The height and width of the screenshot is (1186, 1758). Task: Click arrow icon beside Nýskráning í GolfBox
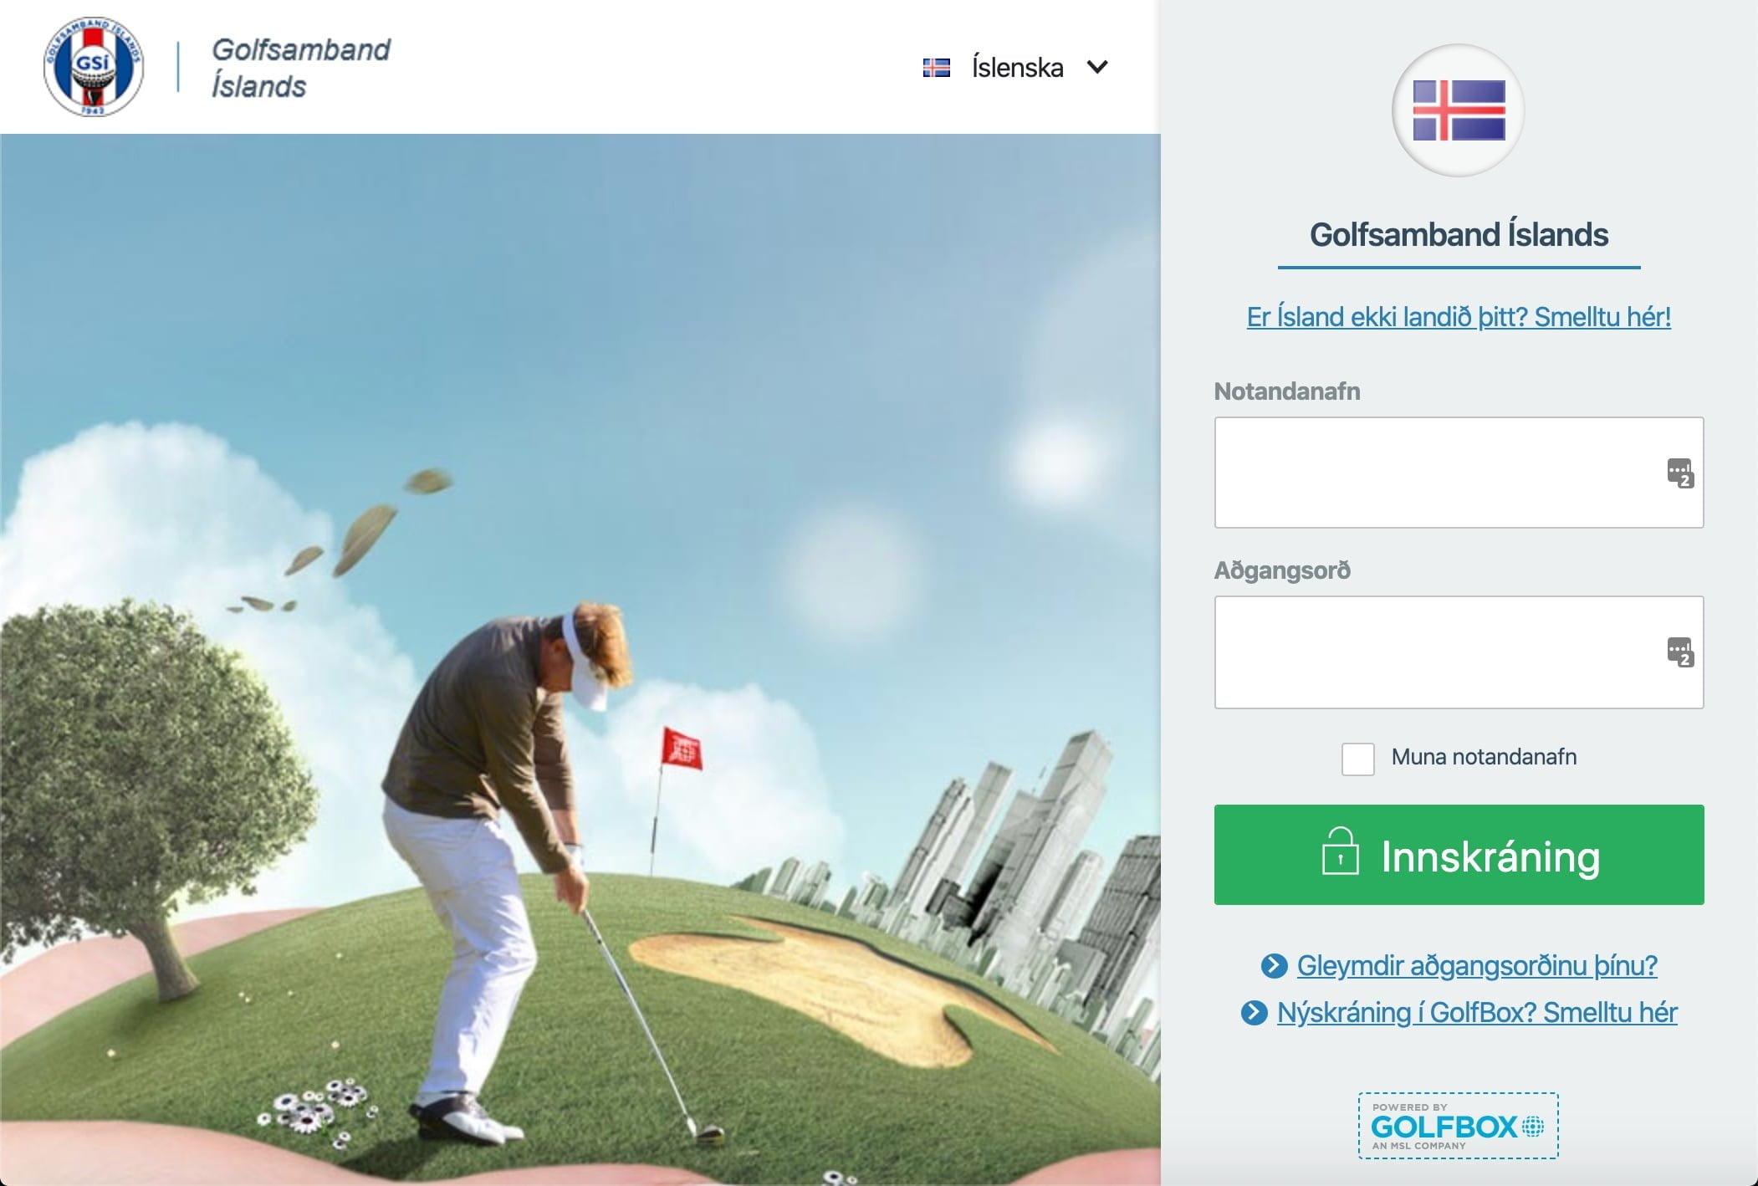tap(1254, 1013)
